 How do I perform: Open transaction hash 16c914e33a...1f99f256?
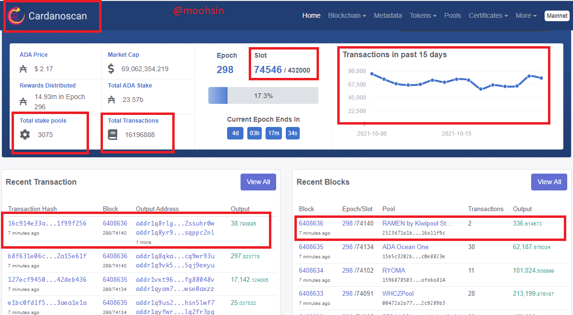[x=47, y=223]
